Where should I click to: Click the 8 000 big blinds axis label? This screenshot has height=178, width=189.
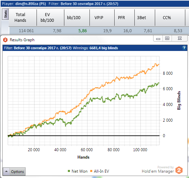pos(168,73)
